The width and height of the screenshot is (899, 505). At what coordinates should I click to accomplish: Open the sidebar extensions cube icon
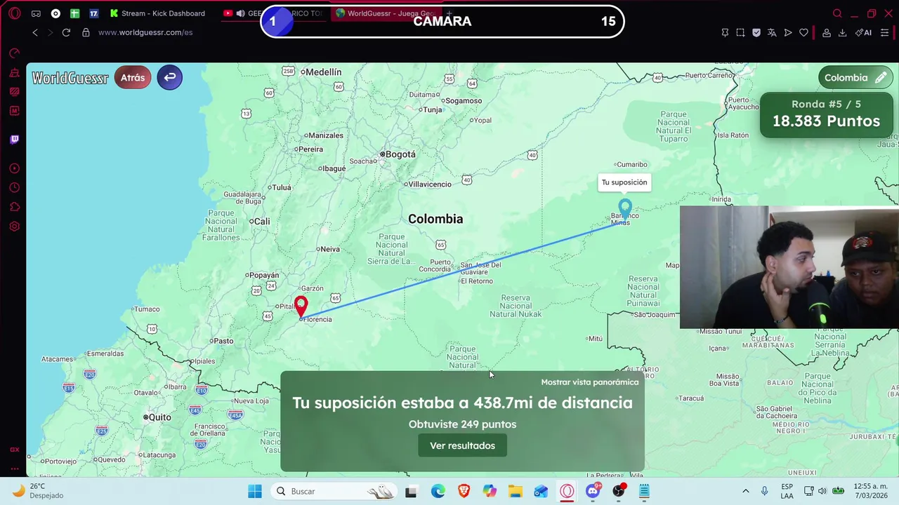(14, 207)
